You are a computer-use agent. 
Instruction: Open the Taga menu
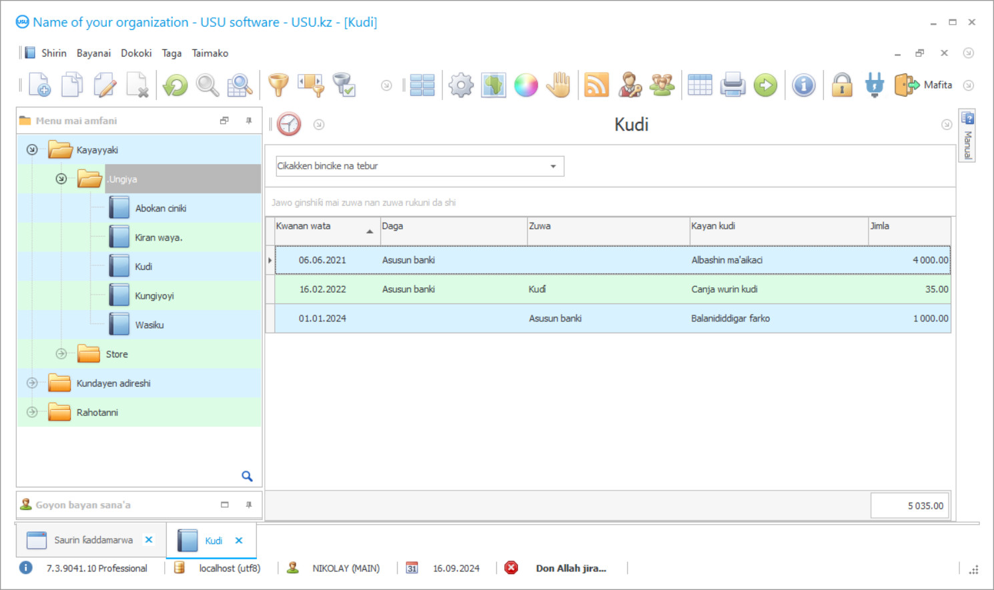(171, 53)
